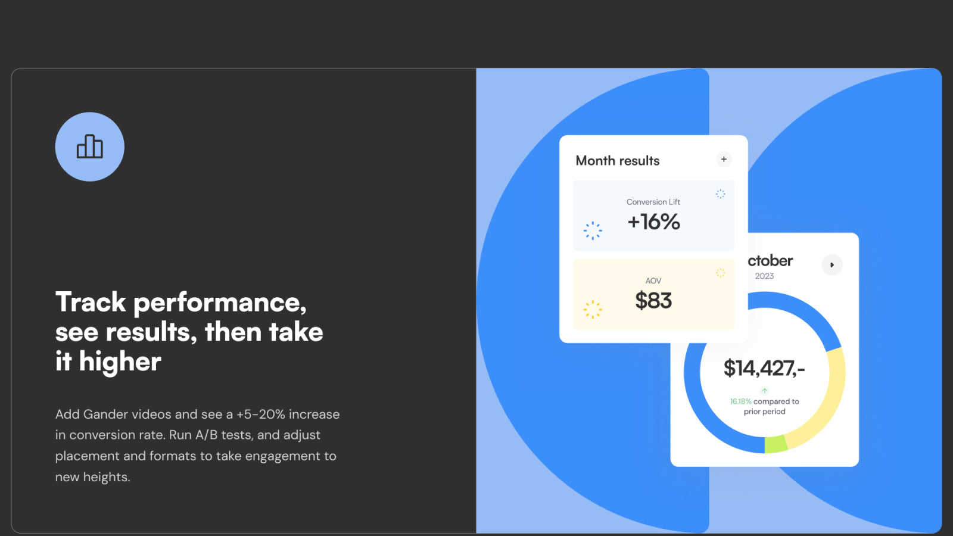Click the blue sparkle icon beside the +16% stat
Screen dimensions: 953x536
(x=593, y=230)
